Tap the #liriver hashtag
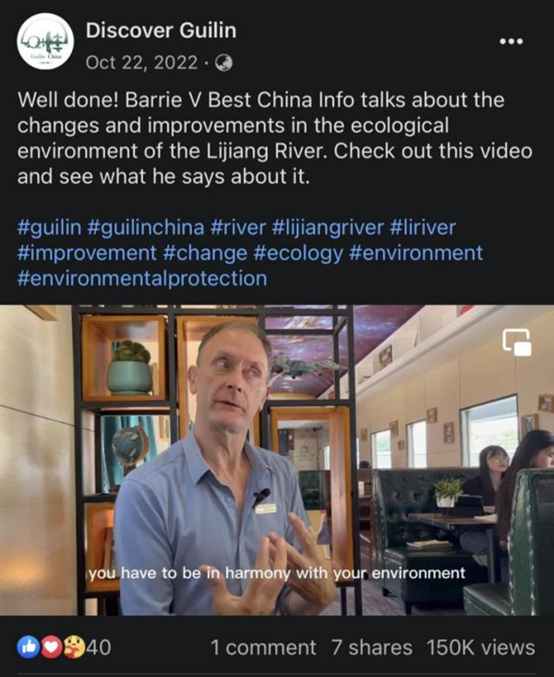Image resolution: width=554 pixels, height=677 pixels. click(423, 228)
